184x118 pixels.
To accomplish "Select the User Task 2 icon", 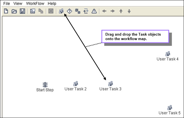I will click(76, 84).
